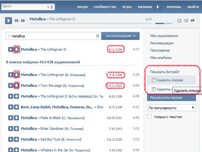Click bitrate value 12.3/320
The height and width of the screenshot is (152, 202).
coord(114,139)
